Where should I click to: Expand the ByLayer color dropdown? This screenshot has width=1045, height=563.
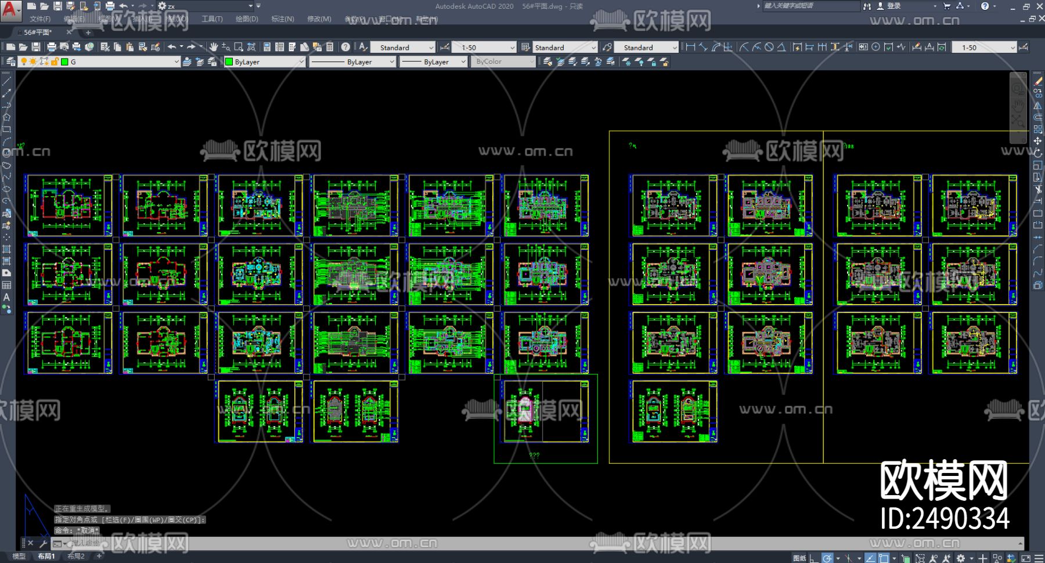pos(264,62)
